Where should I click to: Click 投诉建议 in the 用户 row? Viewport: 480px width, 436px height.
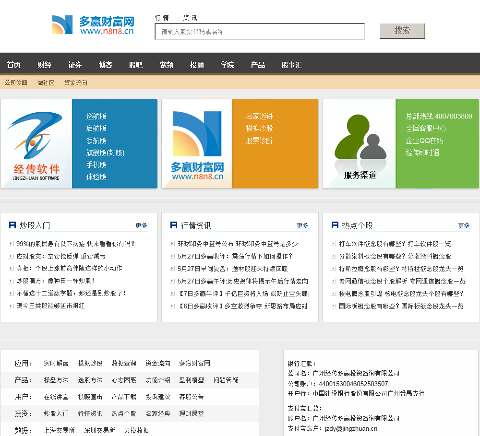158,397
